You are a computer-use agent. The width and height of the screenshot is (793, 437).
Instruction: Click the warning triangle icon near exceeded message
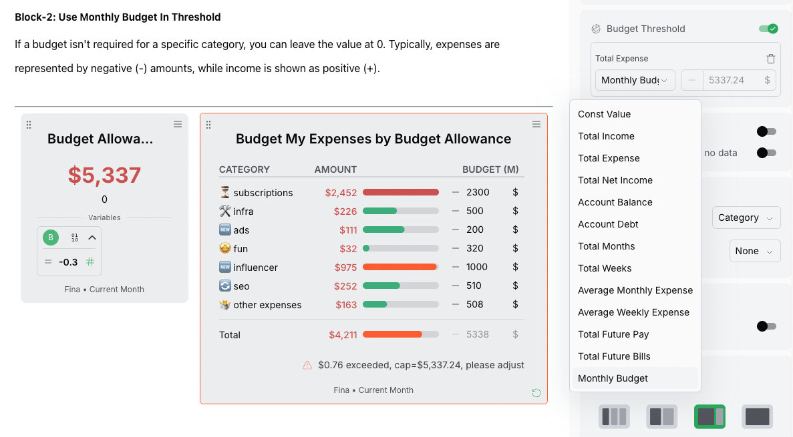[x=307, y=365]
